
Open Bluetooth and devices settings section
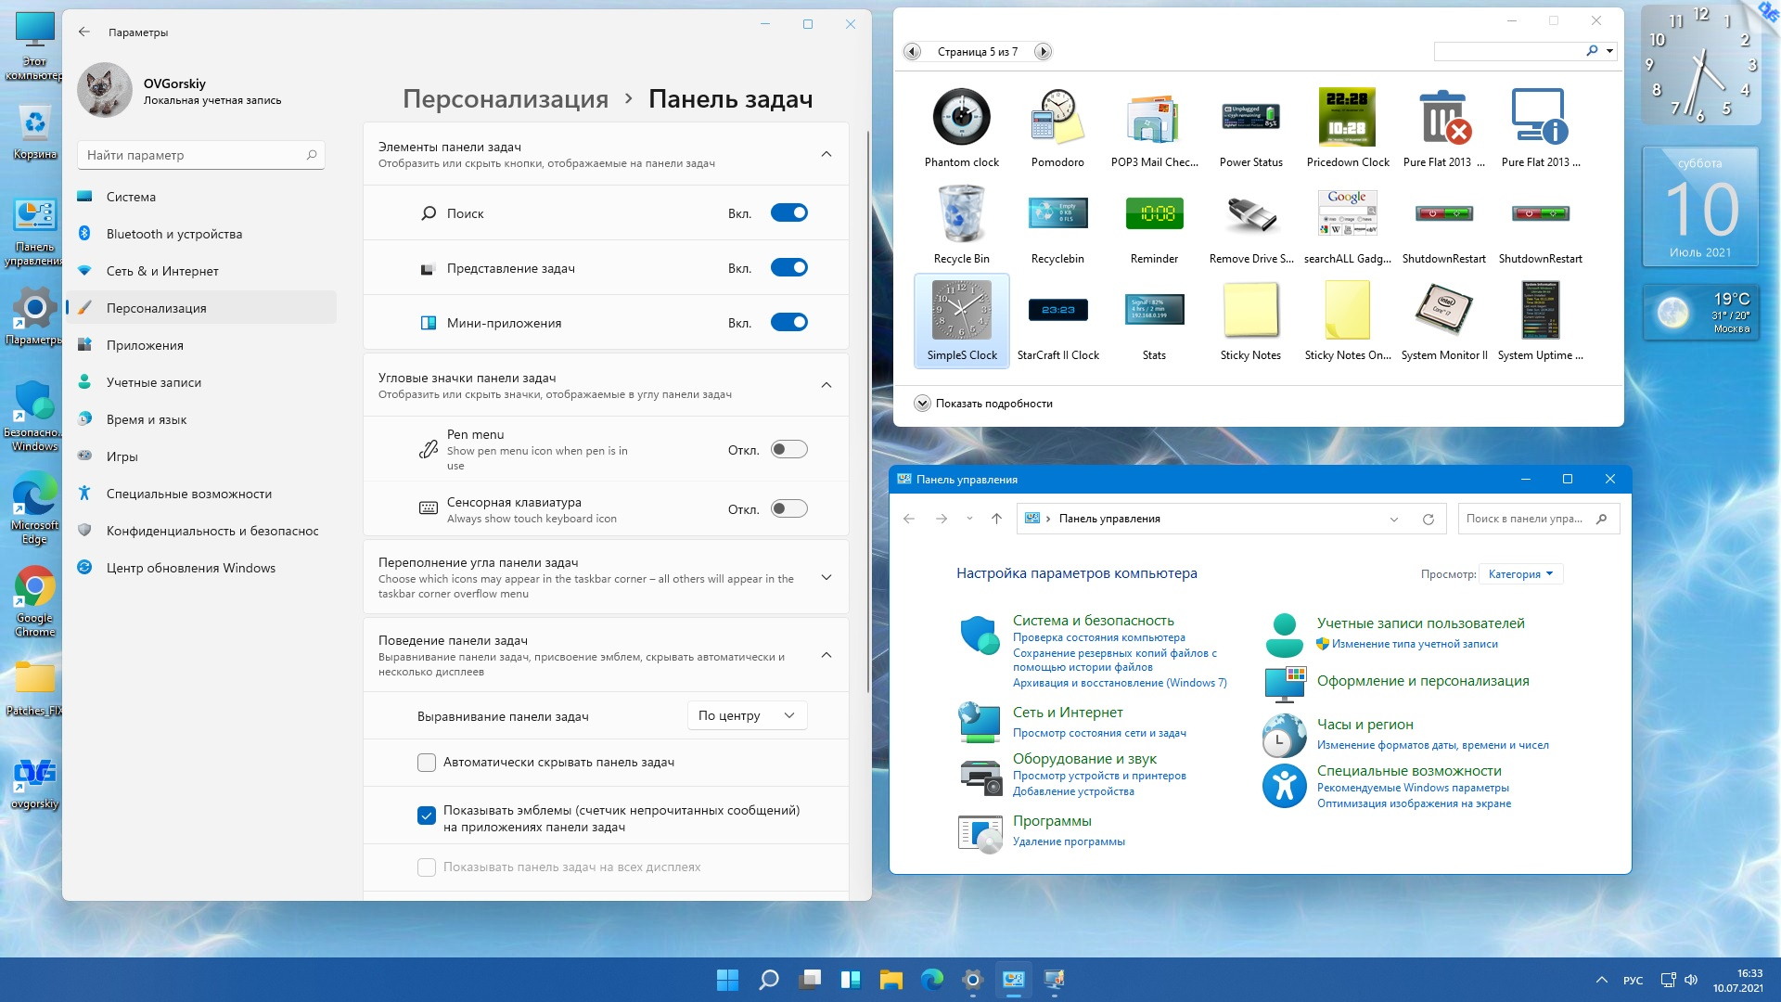point(173,234)
